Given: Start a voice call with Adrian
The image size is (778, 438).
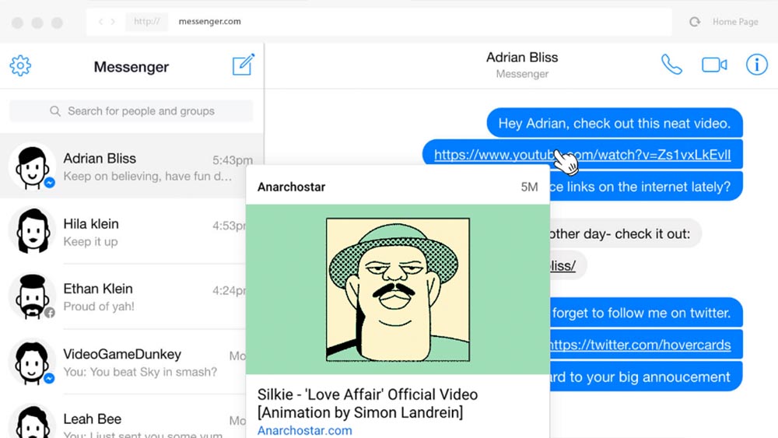Looking at the screenshot, I should tap(671, 65).
